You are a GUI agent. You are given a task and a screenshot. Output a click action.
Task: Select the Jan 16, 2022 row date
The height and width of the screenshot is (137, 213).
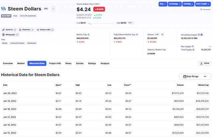[x=10, y=125]
